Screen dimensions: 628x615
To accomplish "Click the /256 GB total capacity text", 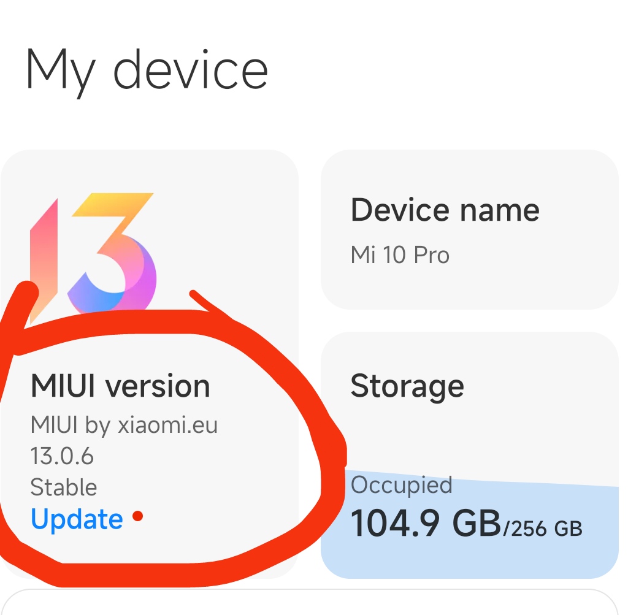I will [x=543, y=529].
